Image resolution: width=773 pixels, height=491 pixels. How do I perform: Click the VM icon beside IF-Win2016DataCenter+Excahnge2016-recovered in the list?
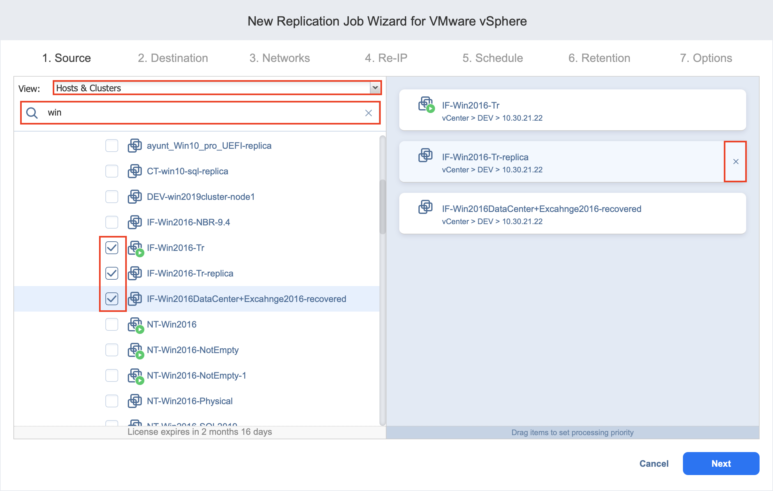click(x=135, y=299)
